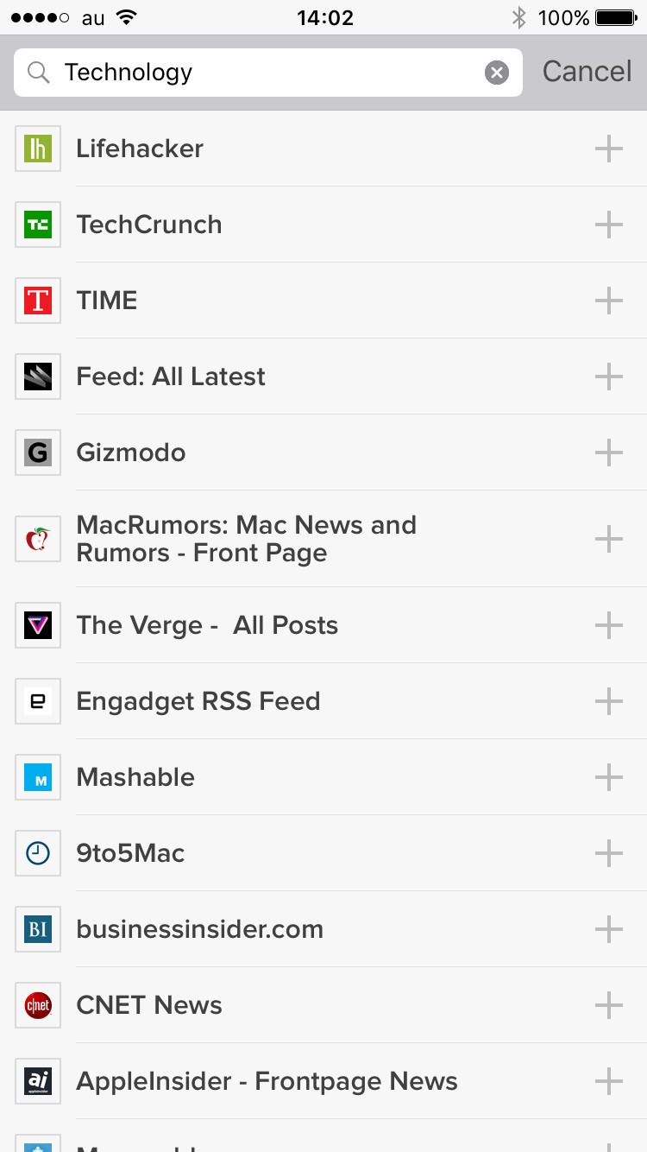Tap the TechCrunch logo icon

click(38, 225)
